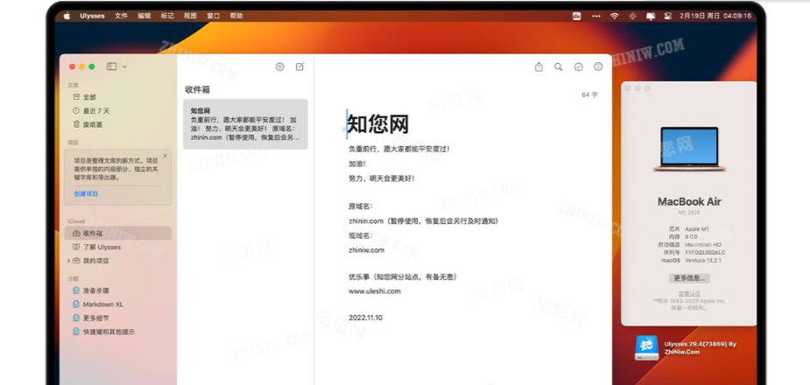Click the 收件箱 list header
810x385 pixels.
198,90
